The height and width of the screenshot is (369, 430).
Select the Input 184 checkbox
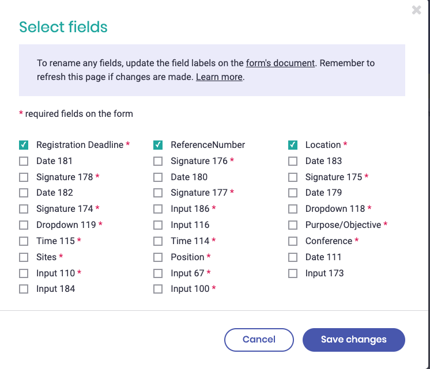pos(24,289)
